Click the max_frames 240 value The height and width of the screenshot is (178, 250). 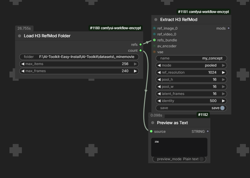click(x=125, y=71)
